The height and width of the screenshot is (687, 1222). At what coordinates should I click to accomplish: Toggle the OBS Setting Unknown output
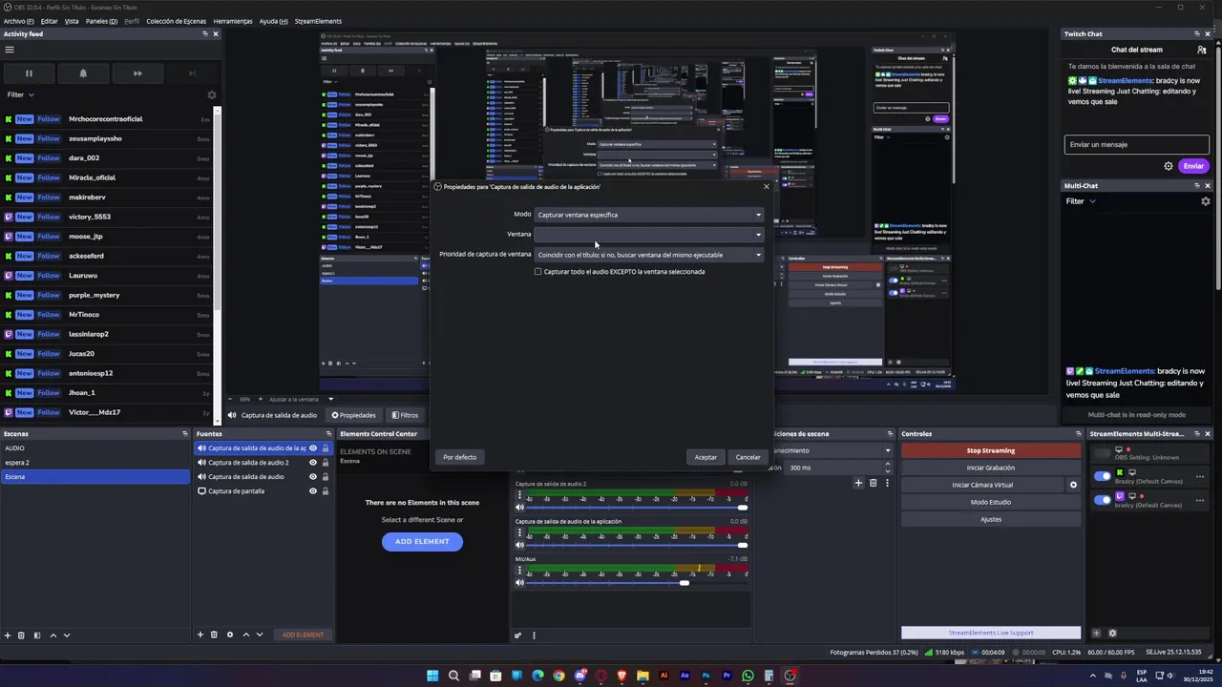(x=1103, y=453)
